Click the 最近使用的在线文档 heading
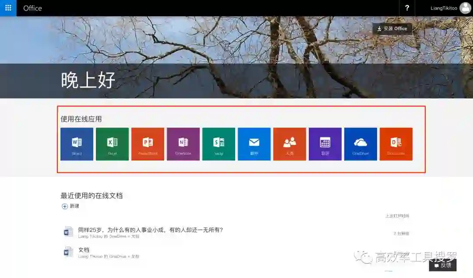This screenshot has height=278, width=473. [92, 196]
